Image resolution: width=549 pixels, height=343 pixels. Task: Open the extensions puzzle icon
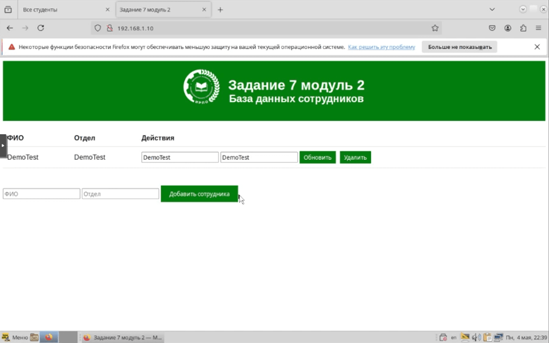point(523,28)
